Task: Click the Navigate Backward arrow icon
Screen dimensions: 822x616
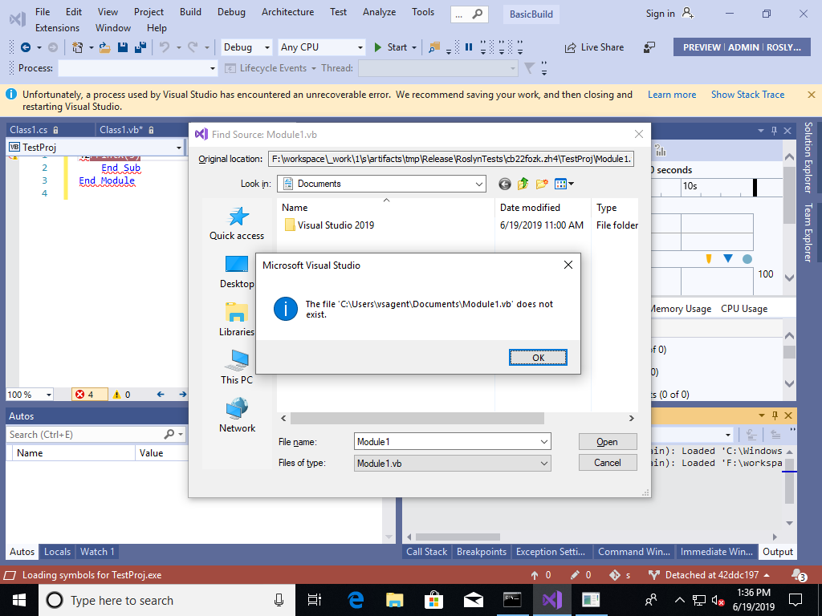Action: [26, 47]
